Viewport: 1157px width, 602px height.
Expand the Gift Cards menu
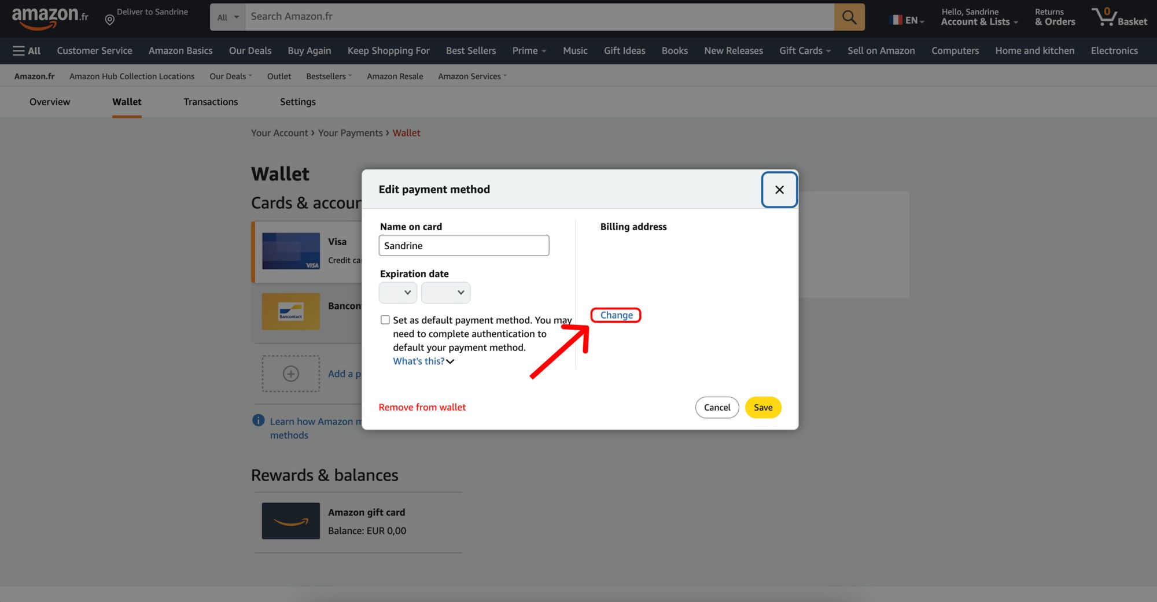pyautogui.click(x=805, y=51)
